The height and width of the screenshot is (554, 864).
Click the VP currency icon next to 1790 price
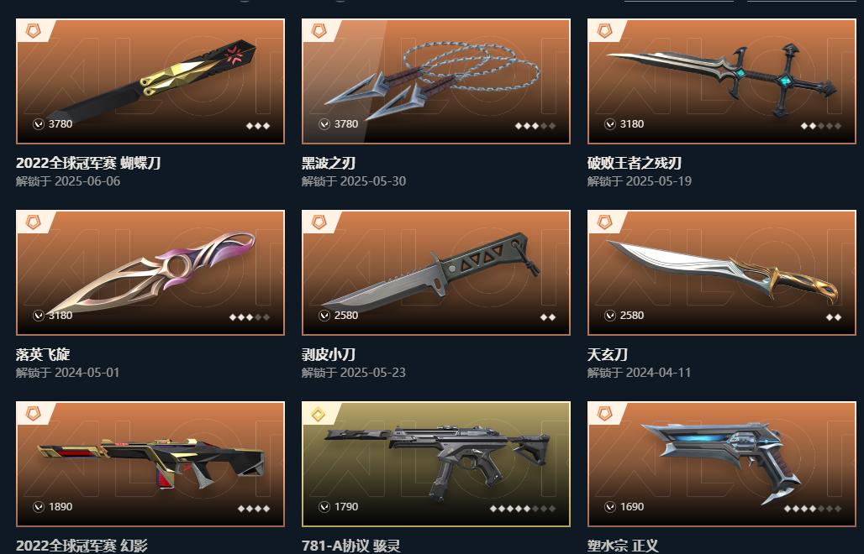point(324,507)
